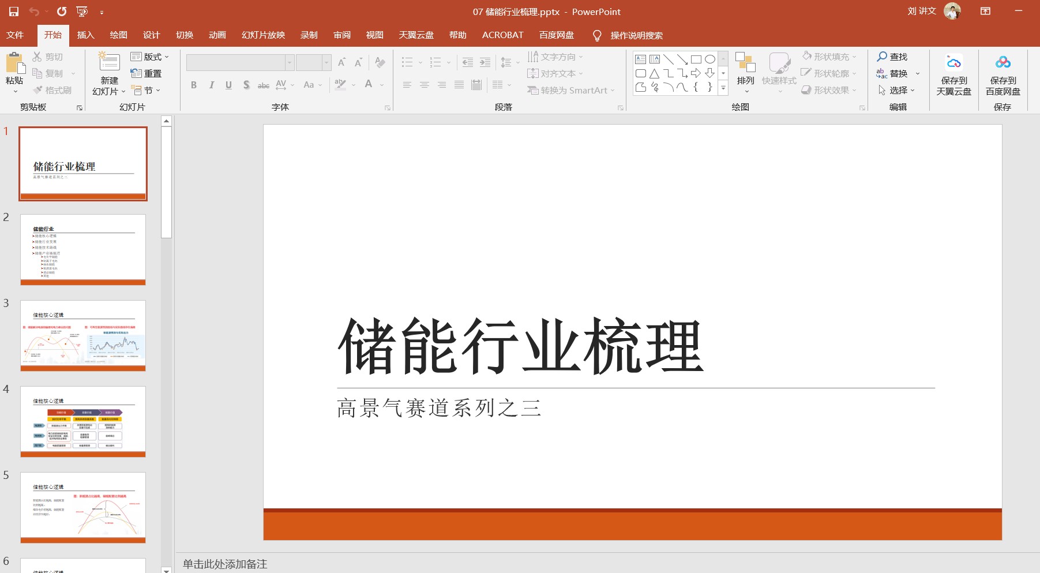
Task: Click the Increase Indent icon
Action: [485, 62]
